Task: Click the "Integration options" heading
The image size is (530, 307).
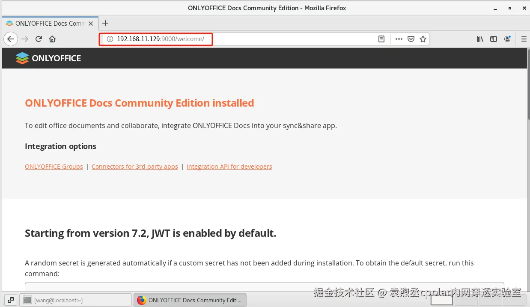Action: coord(60,146)
